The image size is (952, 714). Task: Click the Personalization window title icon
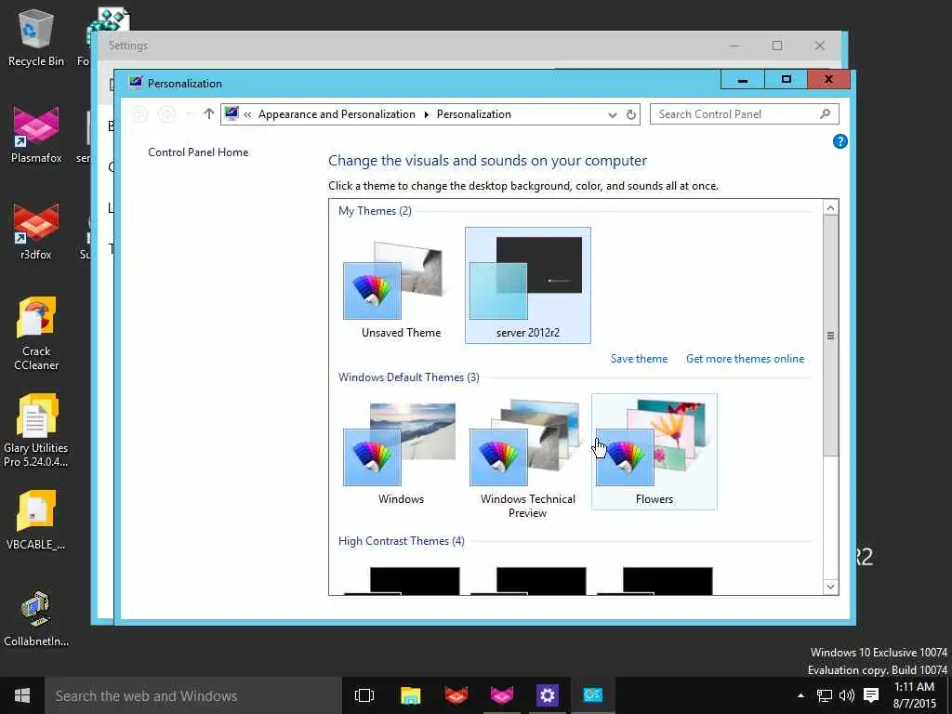point(135,83)
